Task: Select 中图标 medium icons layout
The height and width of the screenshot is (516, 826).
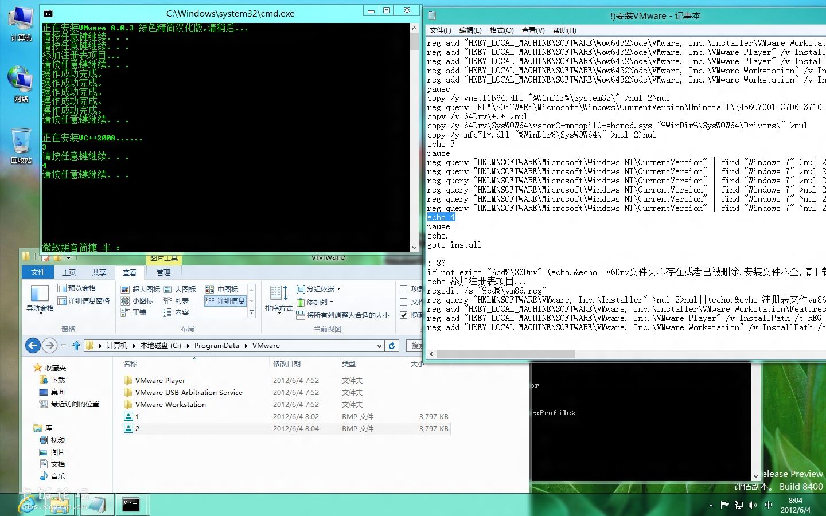Action: click(222, 290)
